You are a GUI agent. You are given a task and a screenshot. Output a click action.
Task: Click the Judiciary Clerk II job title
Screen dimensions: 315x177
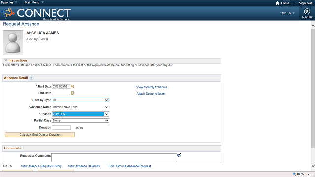[37, 39]
